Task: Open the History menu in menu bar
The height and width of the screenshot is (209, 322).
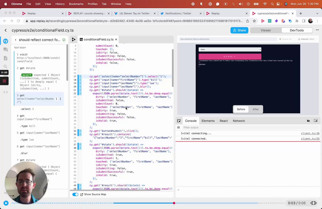Action: (x=60, y=4)
